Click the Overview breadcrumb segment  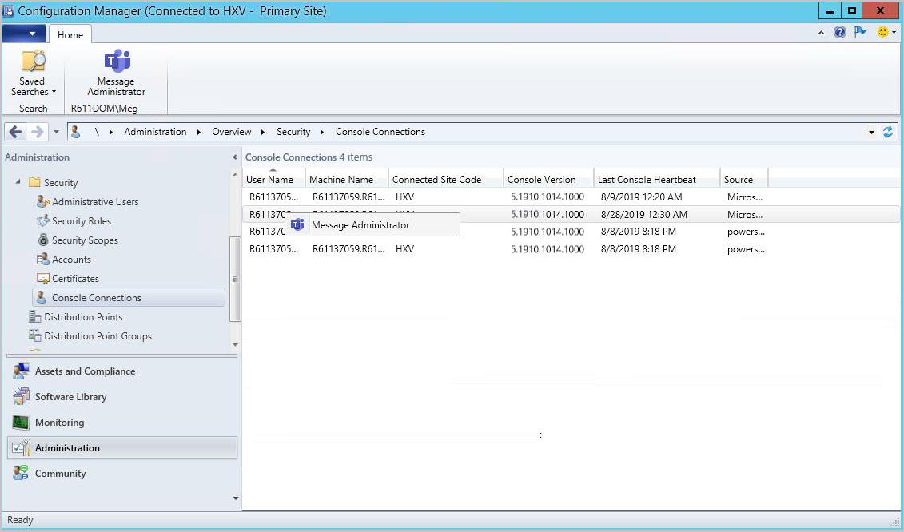pos(232,132)
